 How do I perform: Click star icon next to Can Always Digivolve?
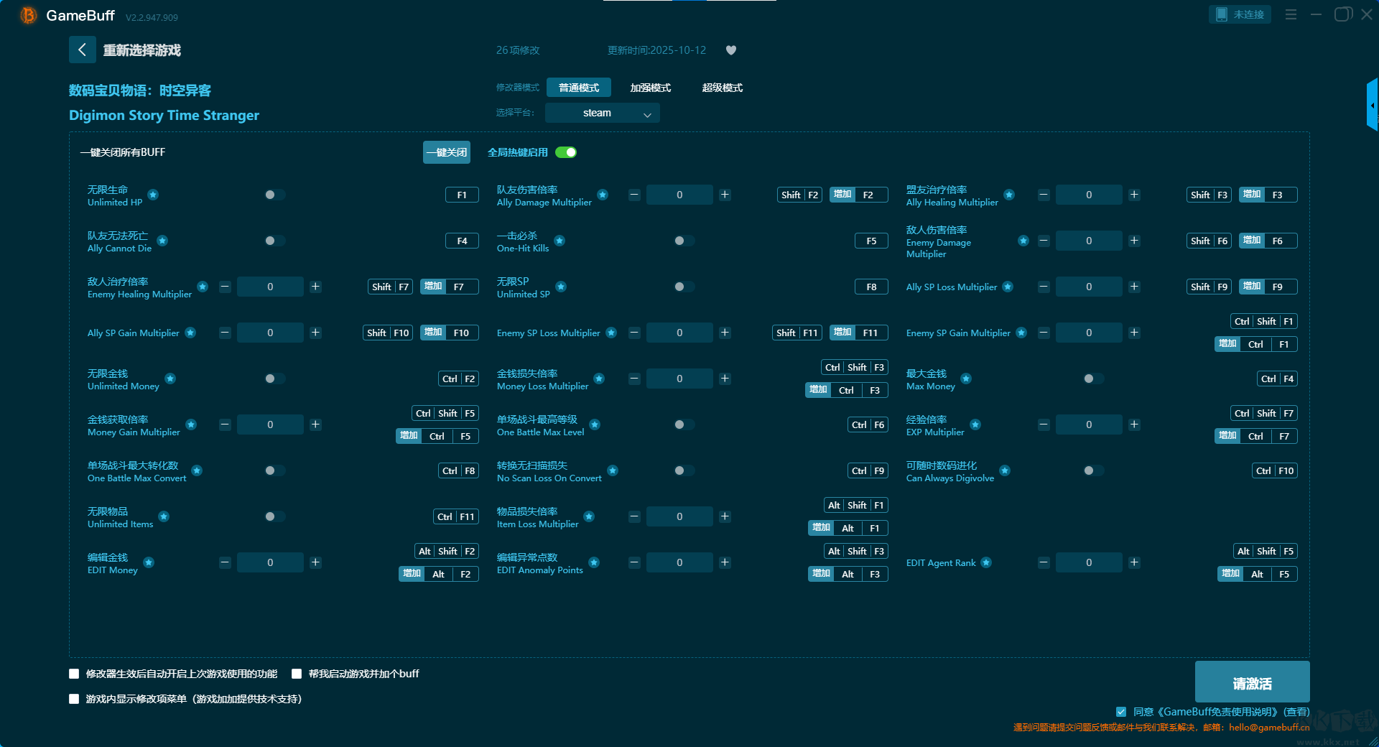point(1005,470)
